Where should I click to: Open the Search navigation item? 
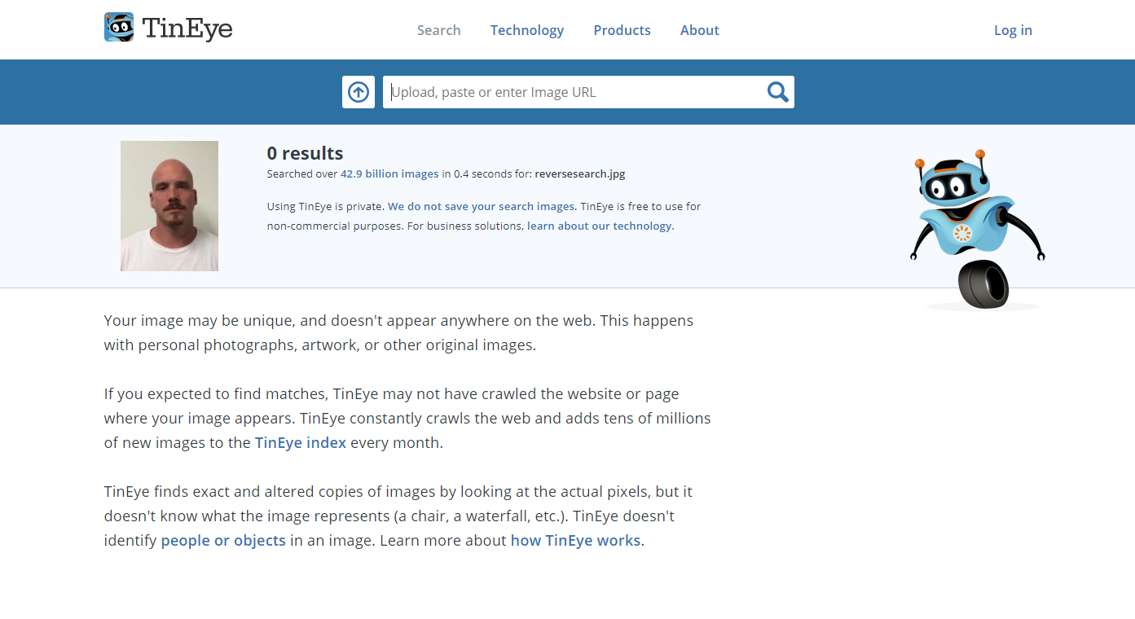(x=439, y=30)
